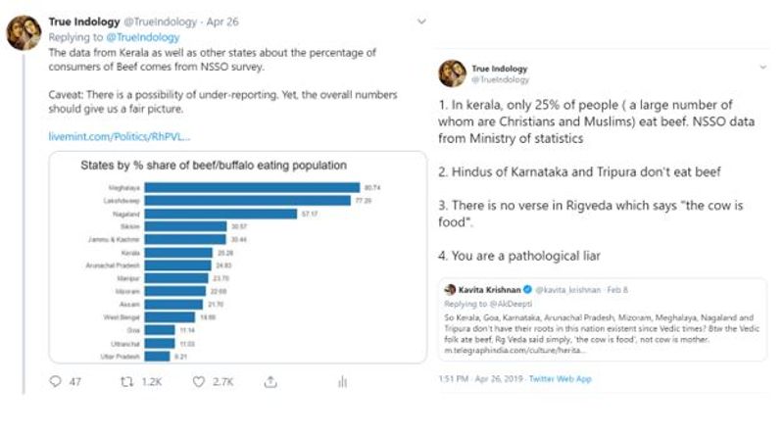
Task: Click Kavita Krishnan's small profile picture
Action: click(x=450, y=290)
